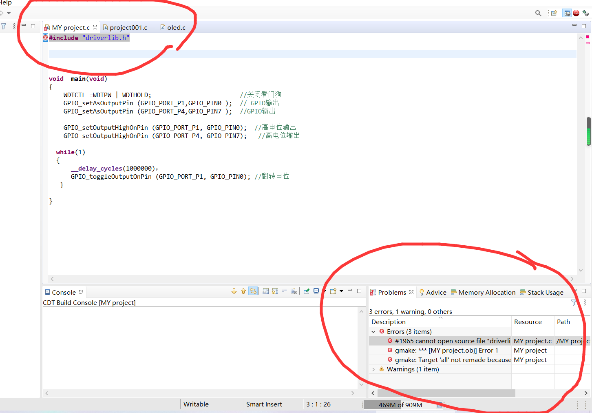This screenshot has height=413, width=592.
Task: Close the MY project.c editor tab
Action: click(95, 27)
